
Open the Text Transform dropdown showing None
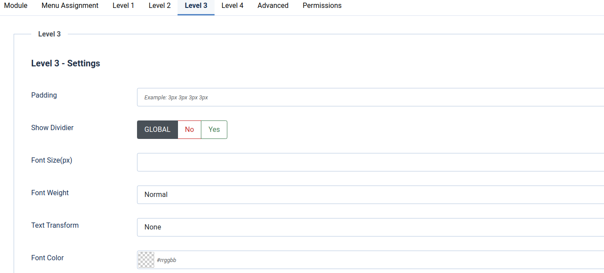tap(371, 227)
